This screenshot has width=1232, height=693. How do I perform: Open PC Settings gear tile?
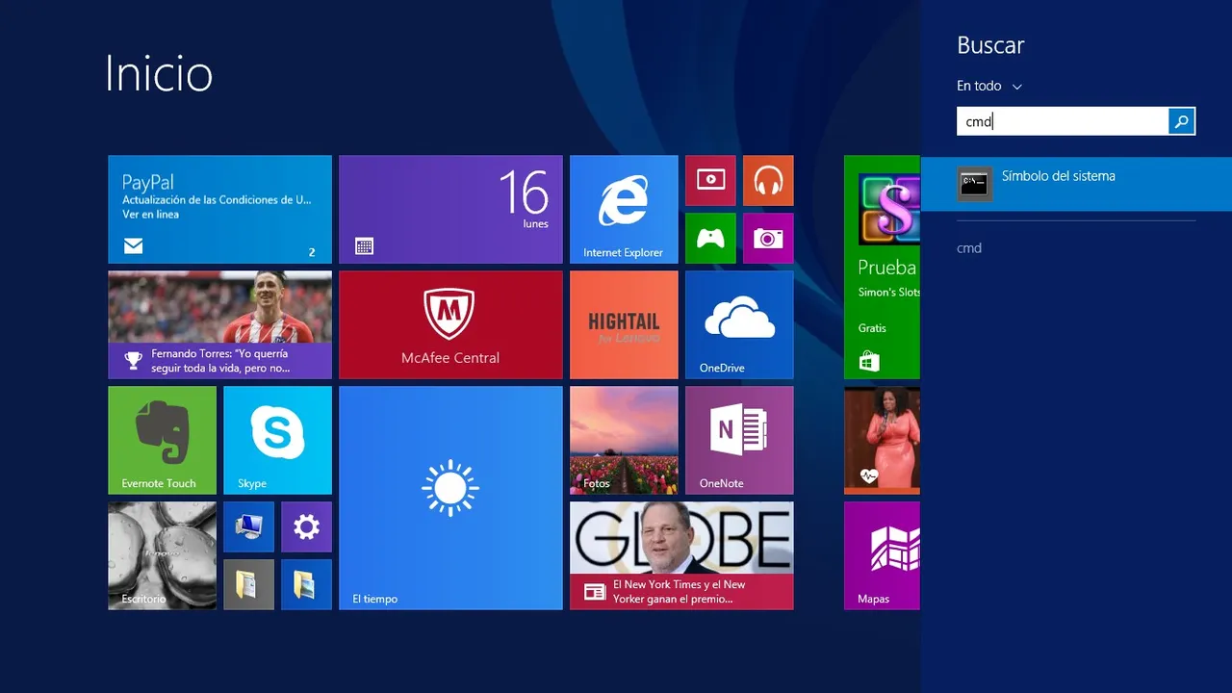(x=306, y=526)
